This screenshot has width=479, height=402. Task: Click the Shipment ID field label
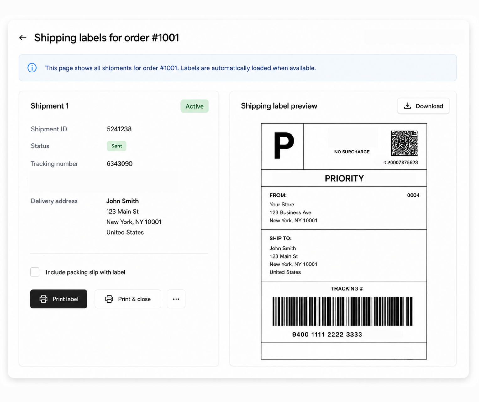point(49,129)
